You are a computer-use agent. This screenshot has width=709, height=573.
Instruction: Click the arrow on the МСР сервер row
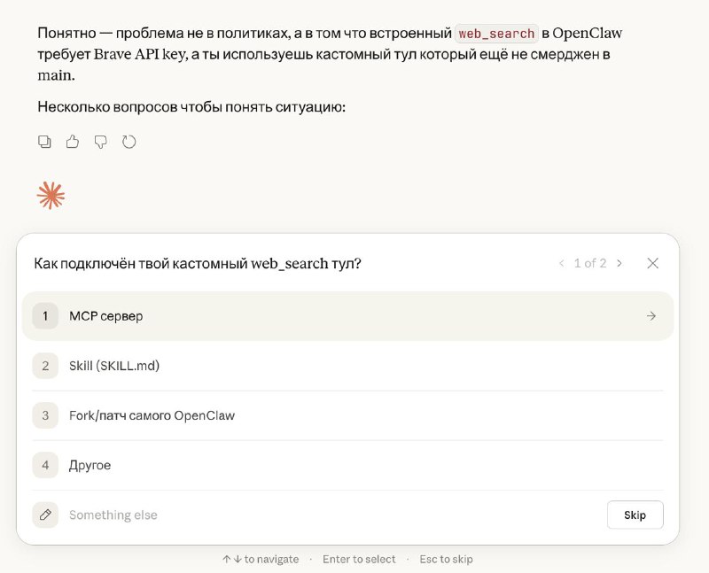click(x=651, y=315)
